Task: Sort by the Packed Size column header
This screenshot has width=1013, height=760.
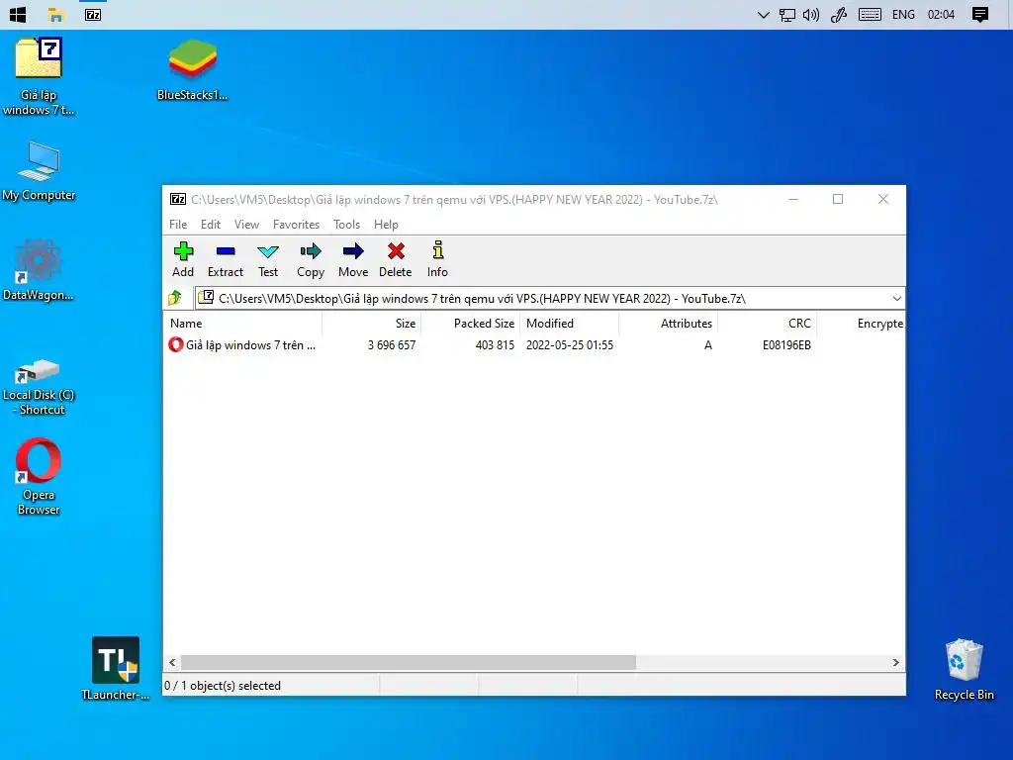Action: [x=470, y=324]
